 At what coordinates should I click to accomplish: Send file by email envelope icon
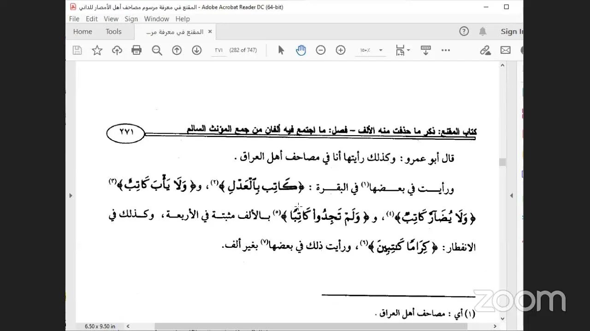(x=506, y=51)
